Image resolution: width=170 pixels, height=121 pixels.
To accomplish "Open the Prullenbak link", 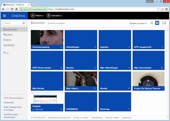I will 9,102.
